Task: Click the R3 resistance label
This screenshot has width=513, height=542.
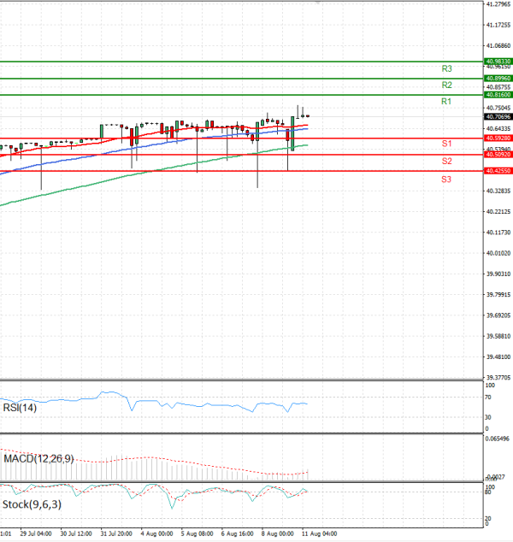Action: tap(446, 68)
